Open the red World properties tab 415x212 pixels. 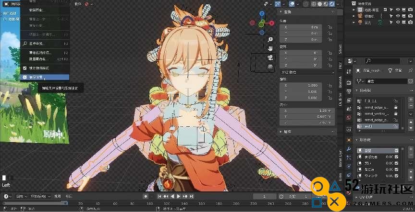(349, 118)
